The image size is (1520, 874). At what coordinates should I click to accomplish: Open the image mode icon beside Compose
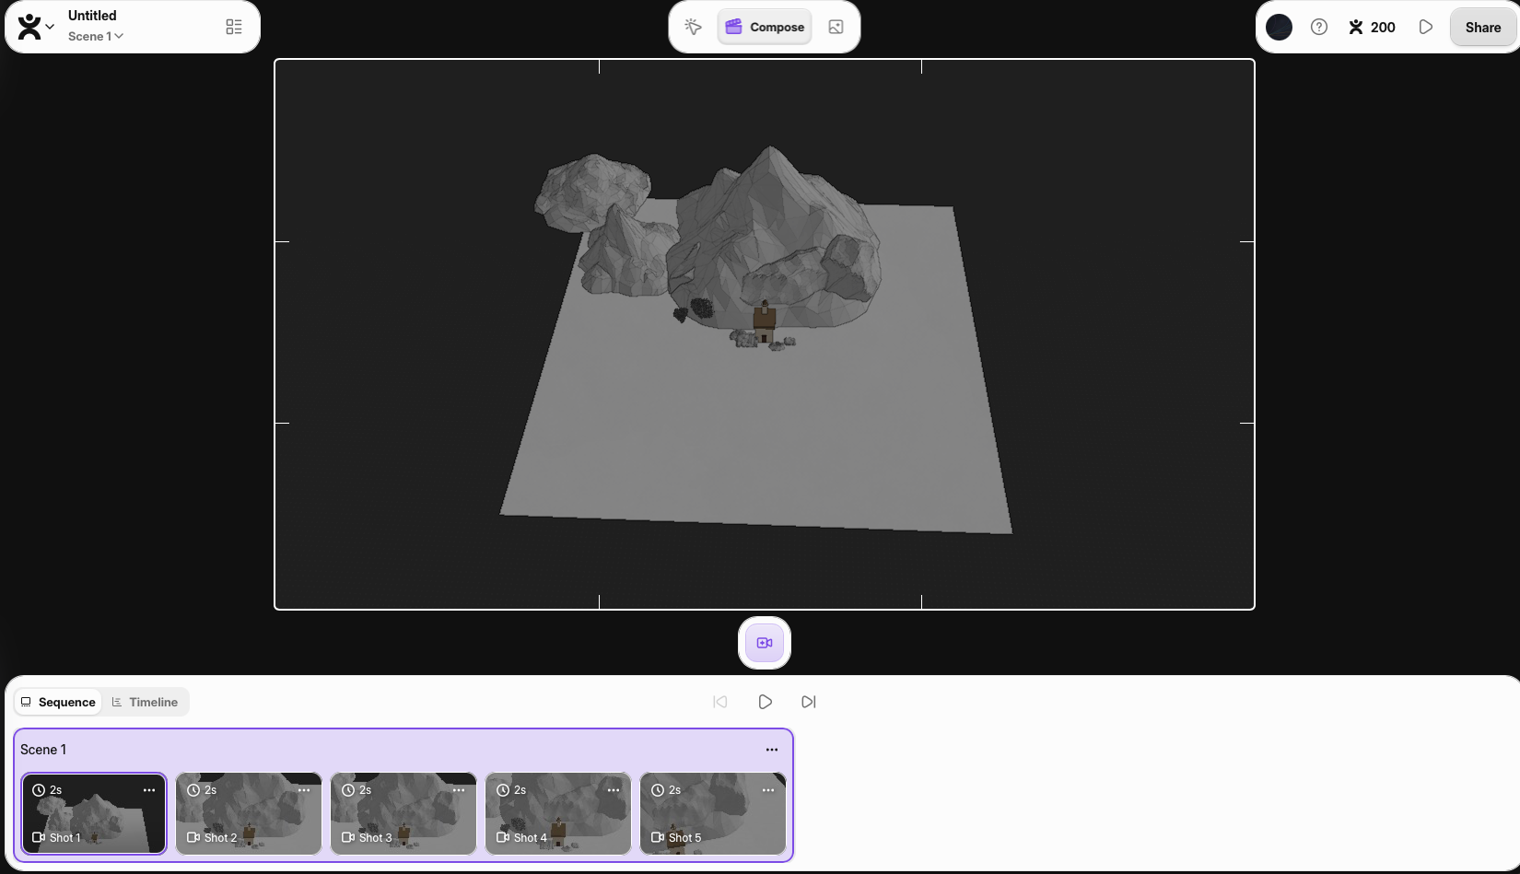click(x=836, y=27)
